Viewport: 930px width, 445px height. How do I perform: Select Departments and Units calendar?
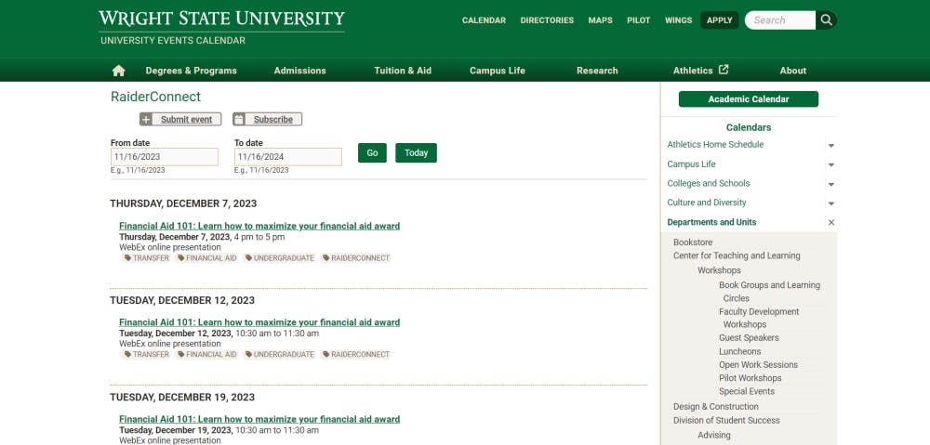pos(711,222)
